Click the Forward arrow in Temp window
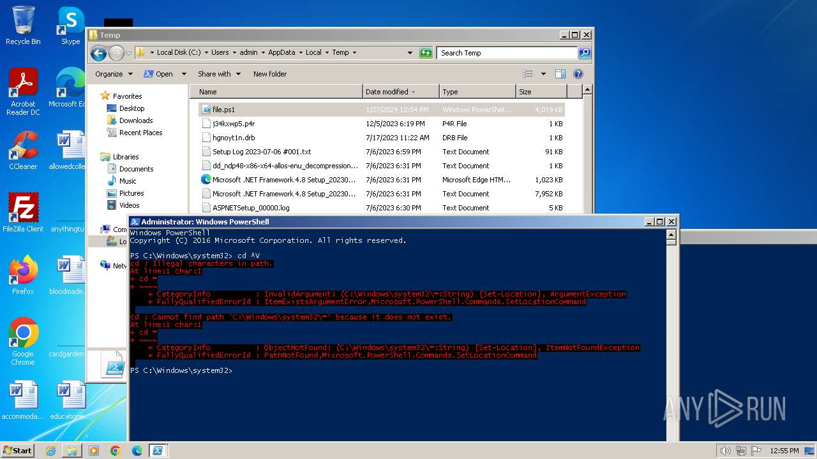Screen dimensions: 817x459 coord(116,53)
